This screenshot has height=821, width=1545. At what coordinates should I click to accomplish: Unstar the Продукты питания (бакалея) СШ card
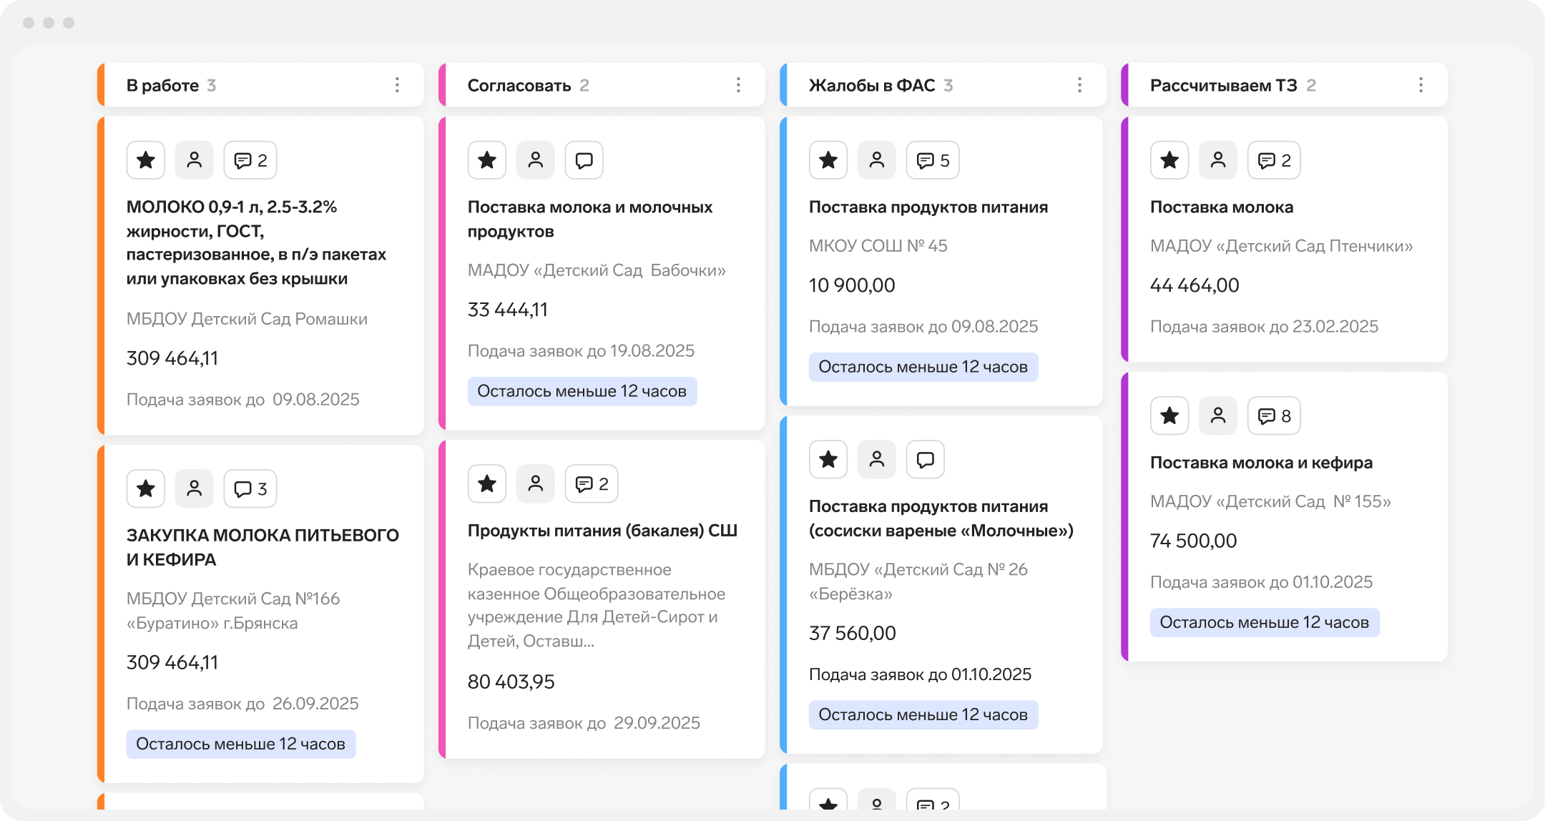(x=487, y=484)
